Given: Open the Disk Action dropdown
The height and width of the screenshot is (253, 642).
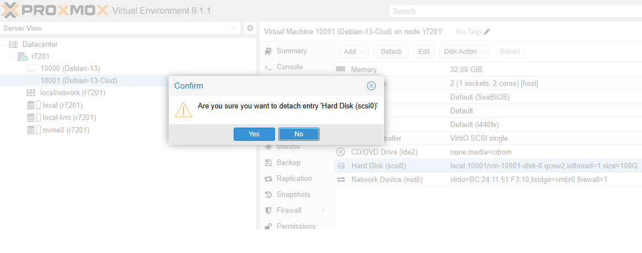Looking at the screenshot, I should click(x=465, y=52).
